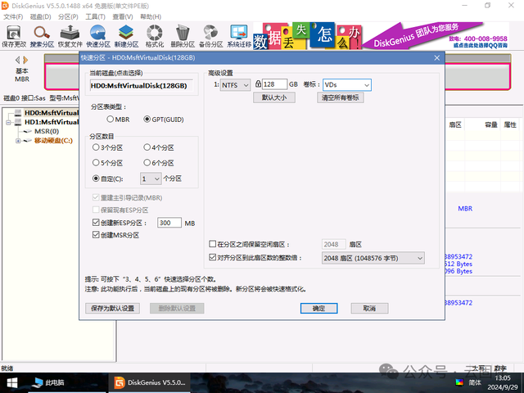Image resolution: width=524 pixels, height=393 pixels.
Task: Open the Search Partitions (搜索分区) tool
Action: (42, 36)
